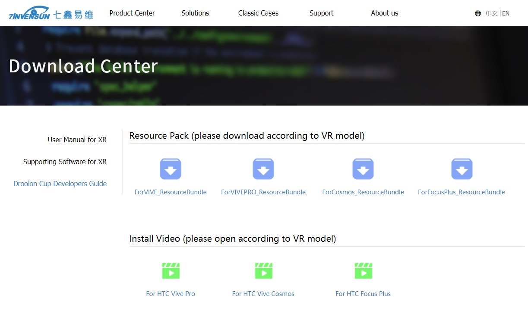Click the Install Video section heading
This screenshot has width=528, height=321.
tap(233, 239)
